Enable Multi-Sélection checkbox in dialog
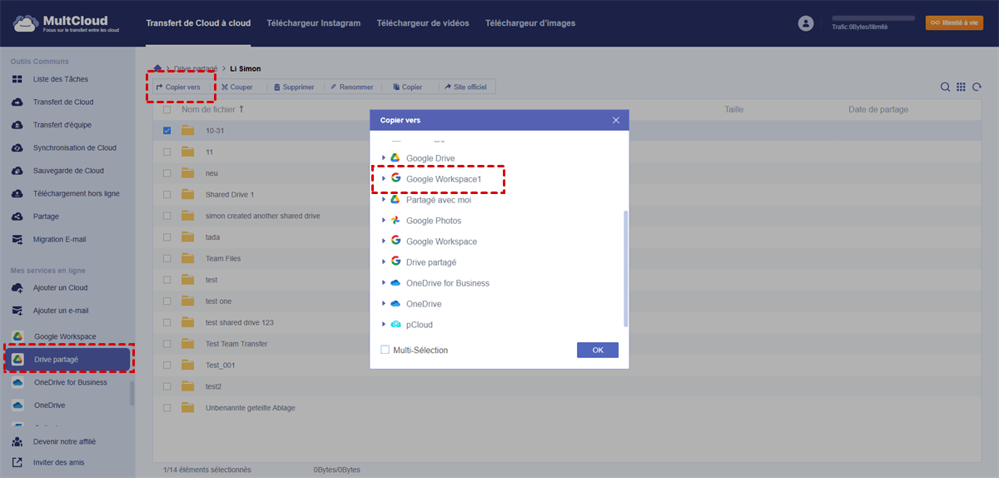This screenshot has height=478, width=999. tap(385, 350)
